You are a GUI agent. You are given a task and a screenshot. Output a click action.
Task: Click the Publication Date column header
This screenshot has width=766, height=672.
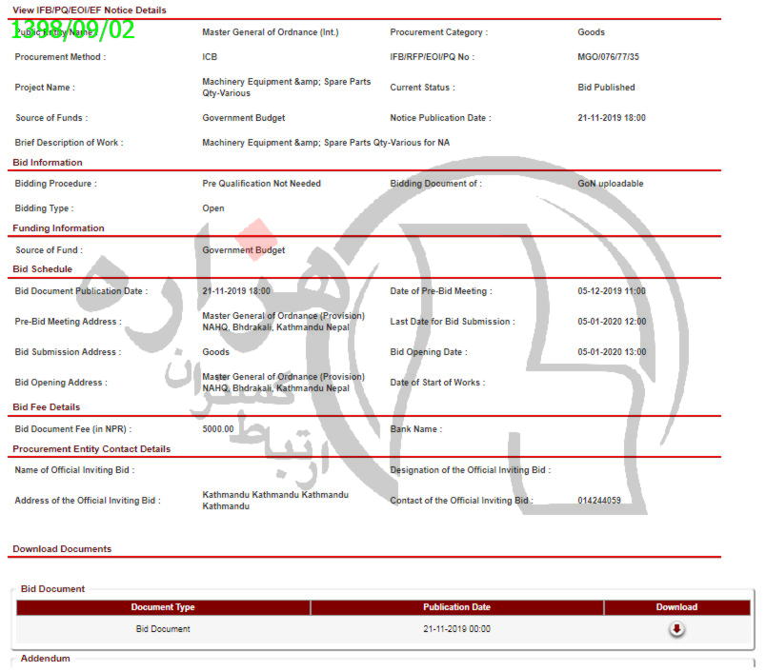pyautogui.click(x=456, y=607)
